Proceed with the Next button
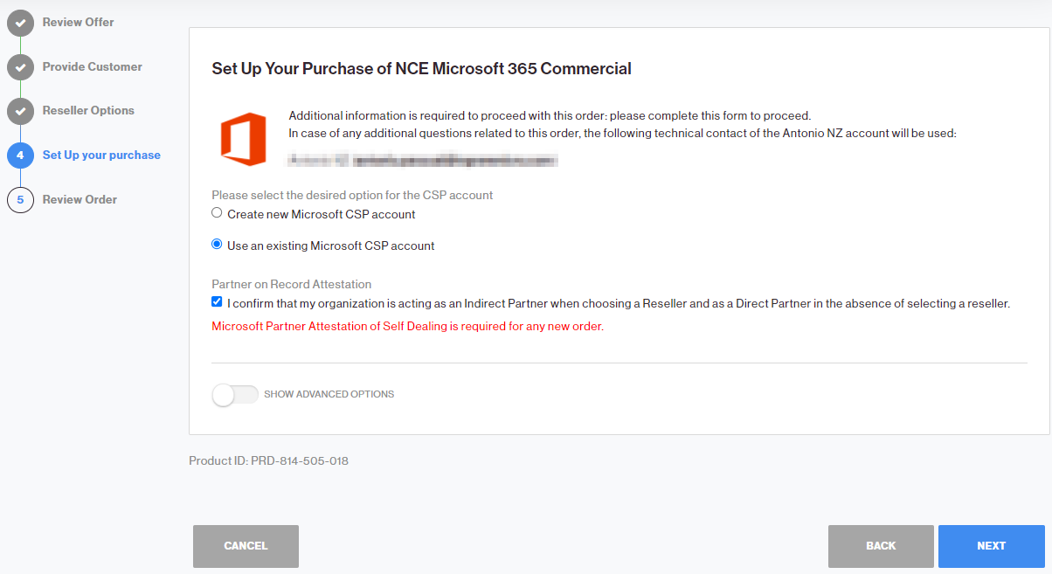 click(992, 546)
